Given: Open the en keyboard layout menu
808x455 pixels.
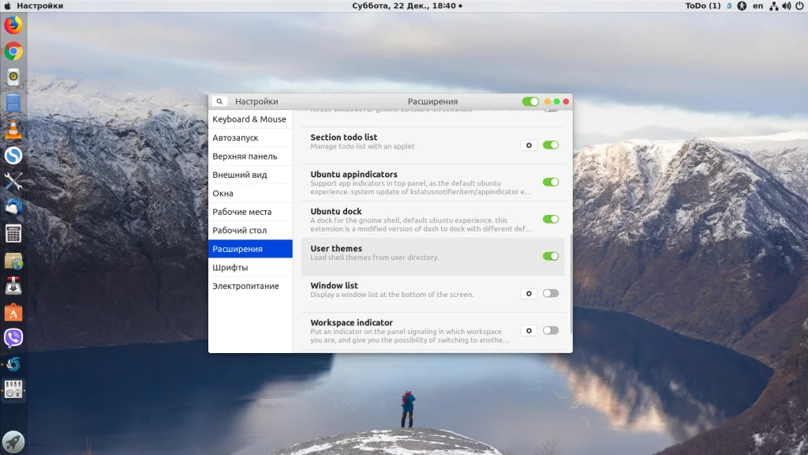Looking at the screenshot, I should click(757, 6).
